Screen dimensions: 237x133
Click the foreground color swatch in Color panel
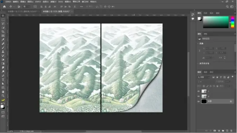pyautogui.click(x=199, y=18)
